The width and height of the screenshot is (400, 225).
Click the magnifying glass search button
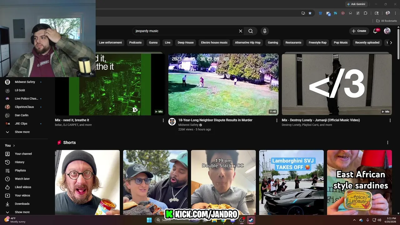[251, 31]
